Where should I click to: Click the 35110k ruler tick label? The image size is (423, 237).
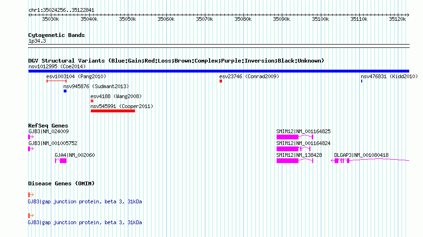pyautogui.click(x=359, y=19)
